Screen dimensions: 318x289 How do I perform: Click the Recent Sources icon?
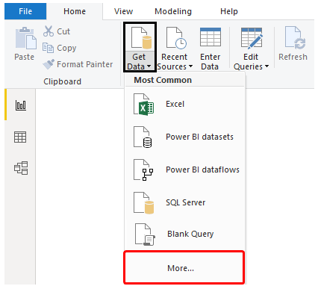tap(176, 38)
